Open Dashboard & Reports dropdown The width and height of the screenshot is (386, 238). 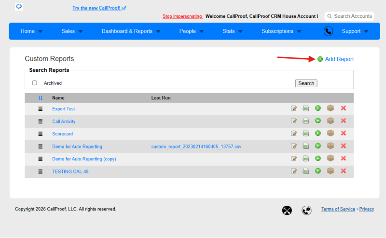coord(131,31)
